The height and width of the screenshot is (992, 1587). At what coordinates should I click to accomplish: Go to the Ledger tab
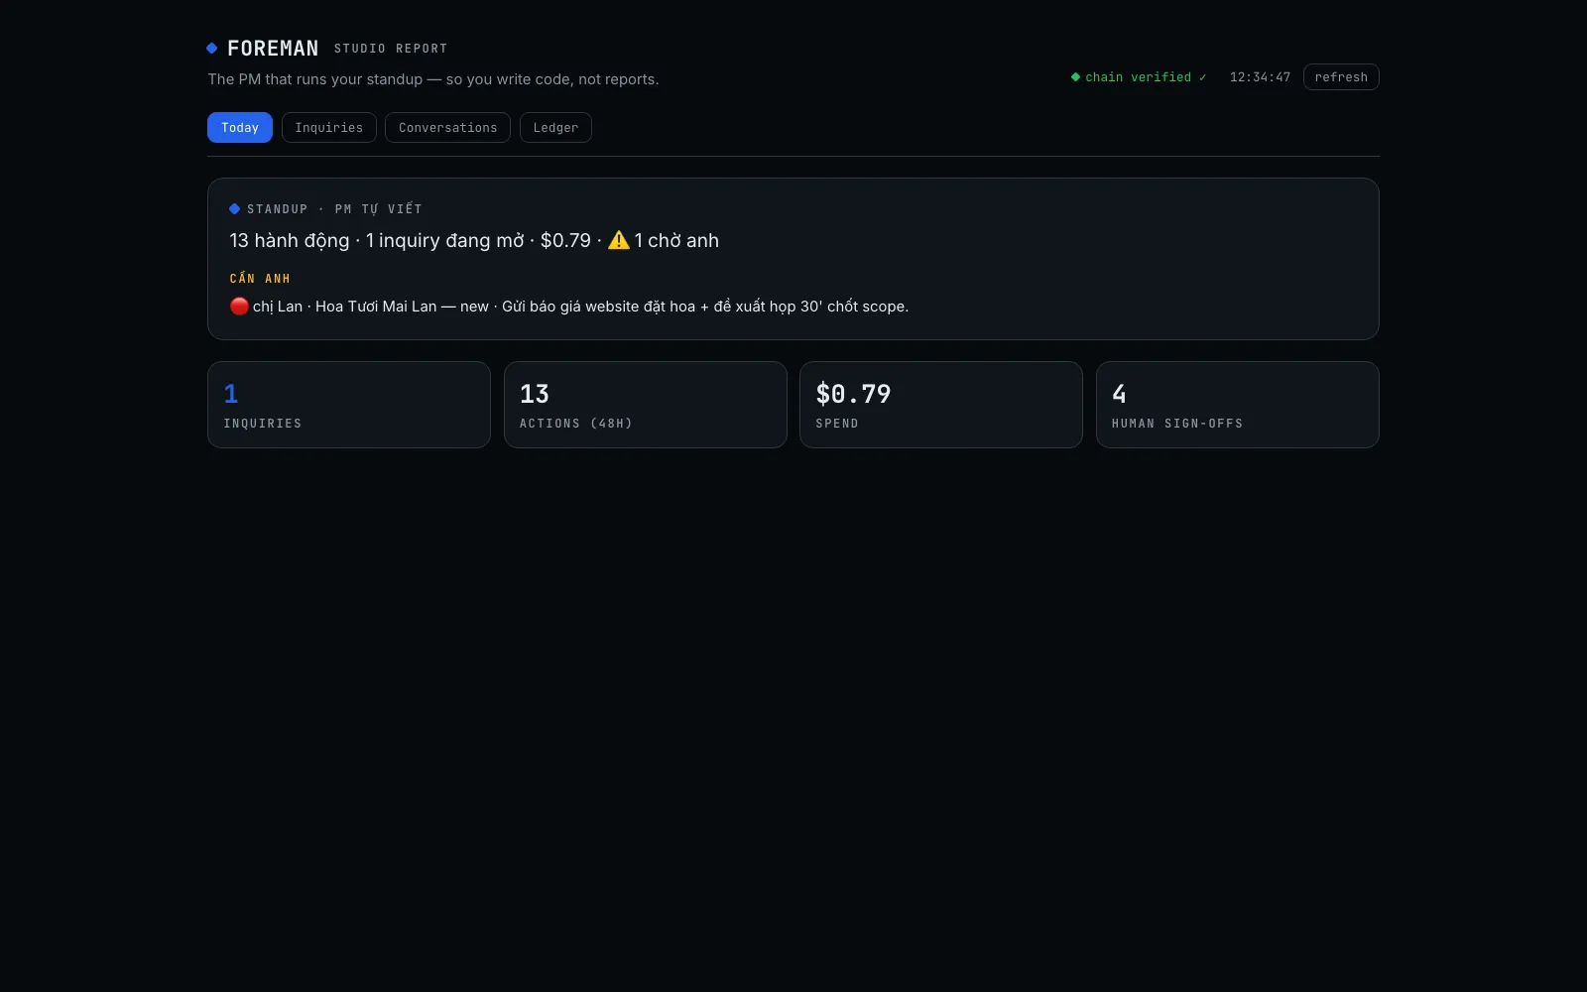tap(555, 127)
